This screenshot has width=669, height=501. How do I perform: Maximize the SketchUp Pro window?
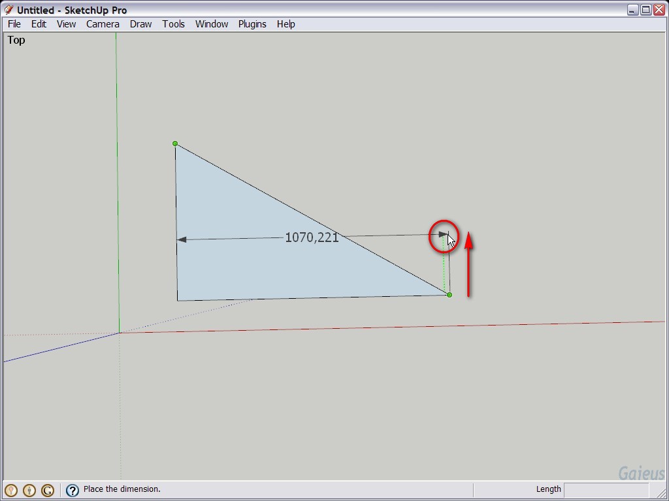pyautogui.click(x=645, y=10)
